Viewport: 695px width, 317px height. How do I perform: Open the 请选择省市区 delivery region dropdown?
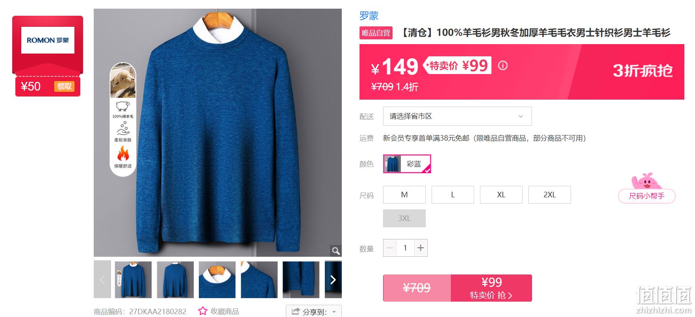point(458,116)
